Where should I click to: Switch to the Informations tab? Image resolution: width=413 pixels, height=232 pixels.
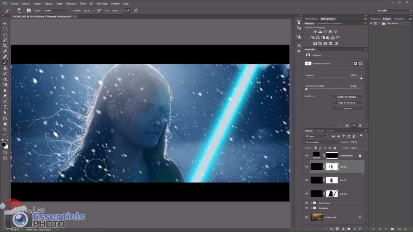click(x=311, y=19)
